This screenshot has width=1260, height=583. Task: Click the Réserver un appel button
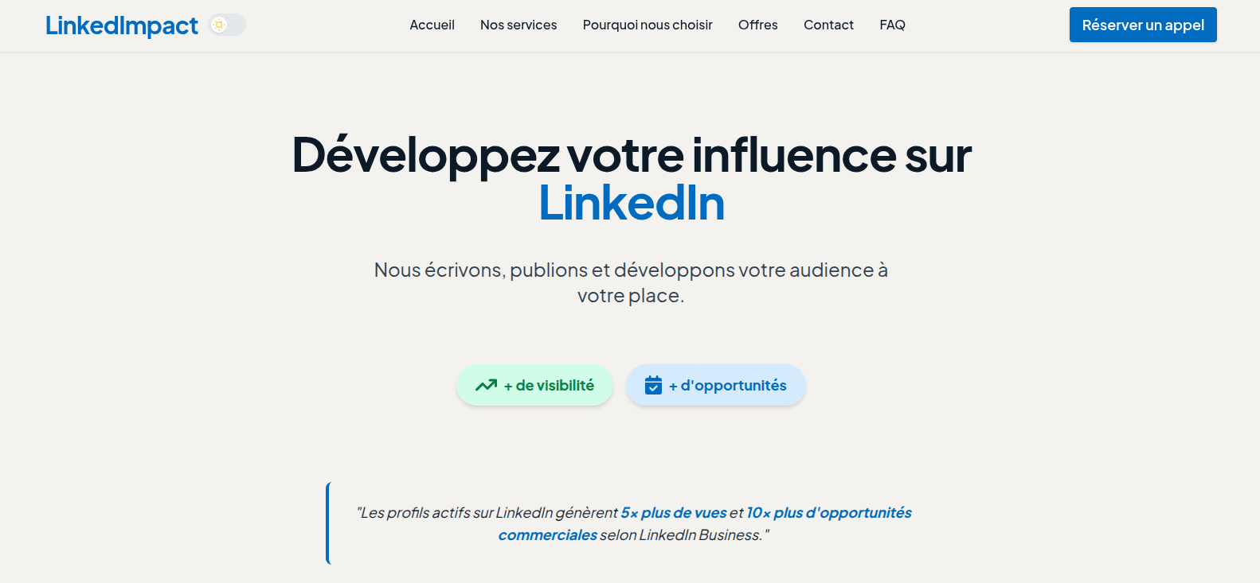(1143, 25)
